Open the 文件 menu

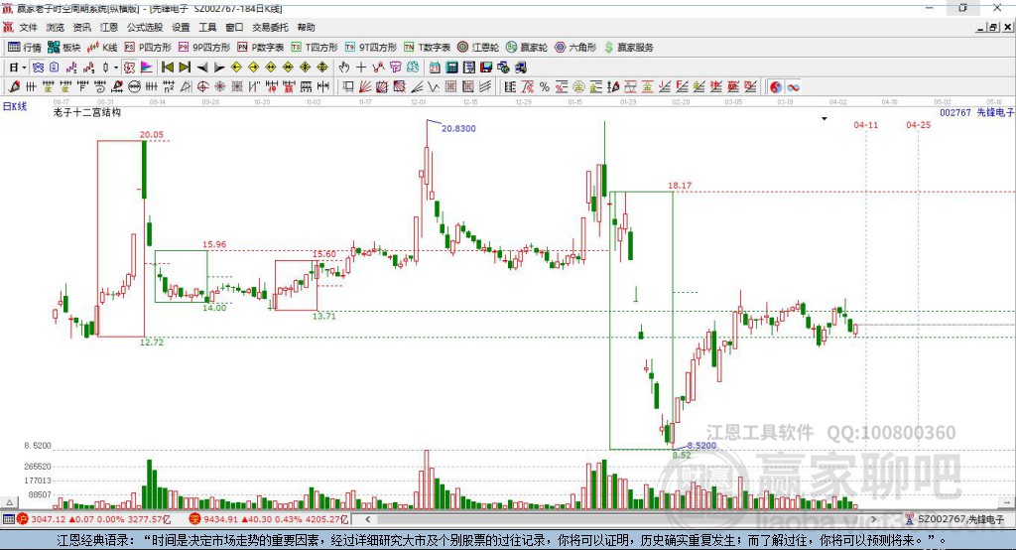pyautogui.click(x=28, y=27)
